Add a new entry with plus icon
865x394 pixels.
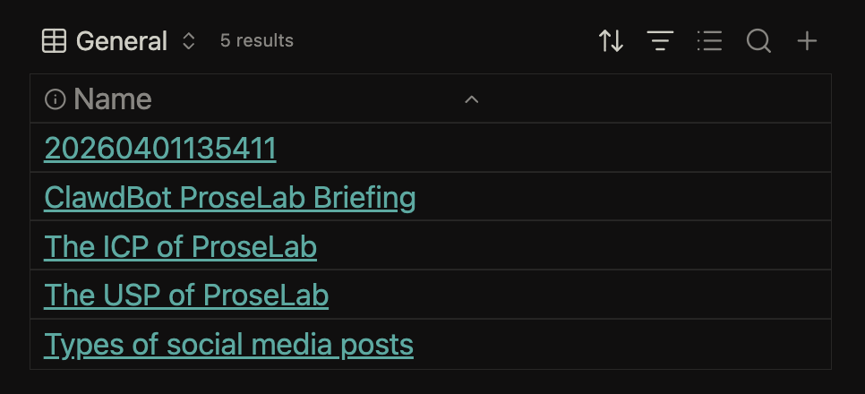[x=808, y=41]
